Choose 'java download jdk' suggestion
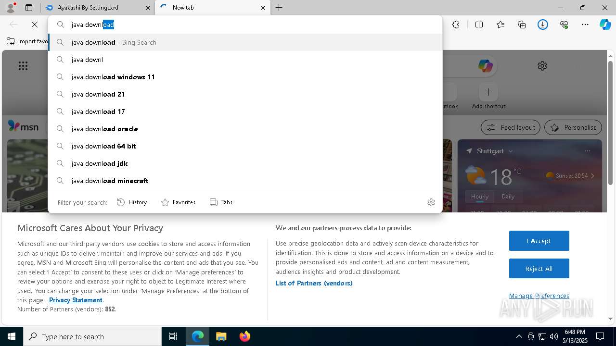Image resolution: width=616 pixels, height=346 pixels. (x=245, y=163)
